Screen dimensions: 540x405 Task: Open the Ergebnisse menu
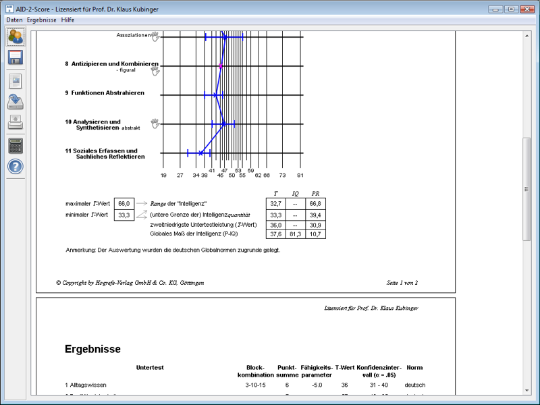pos(41,20)
